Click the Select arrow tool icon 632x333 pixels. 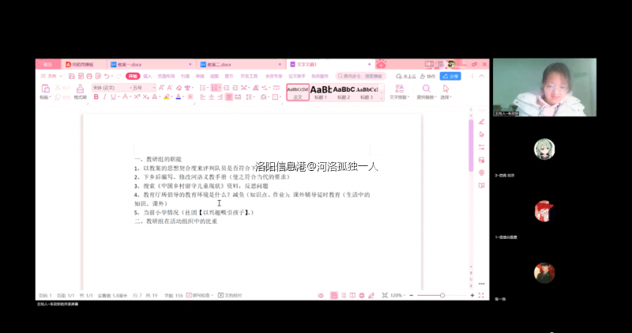pyautogui.click(x=446, y=89)
